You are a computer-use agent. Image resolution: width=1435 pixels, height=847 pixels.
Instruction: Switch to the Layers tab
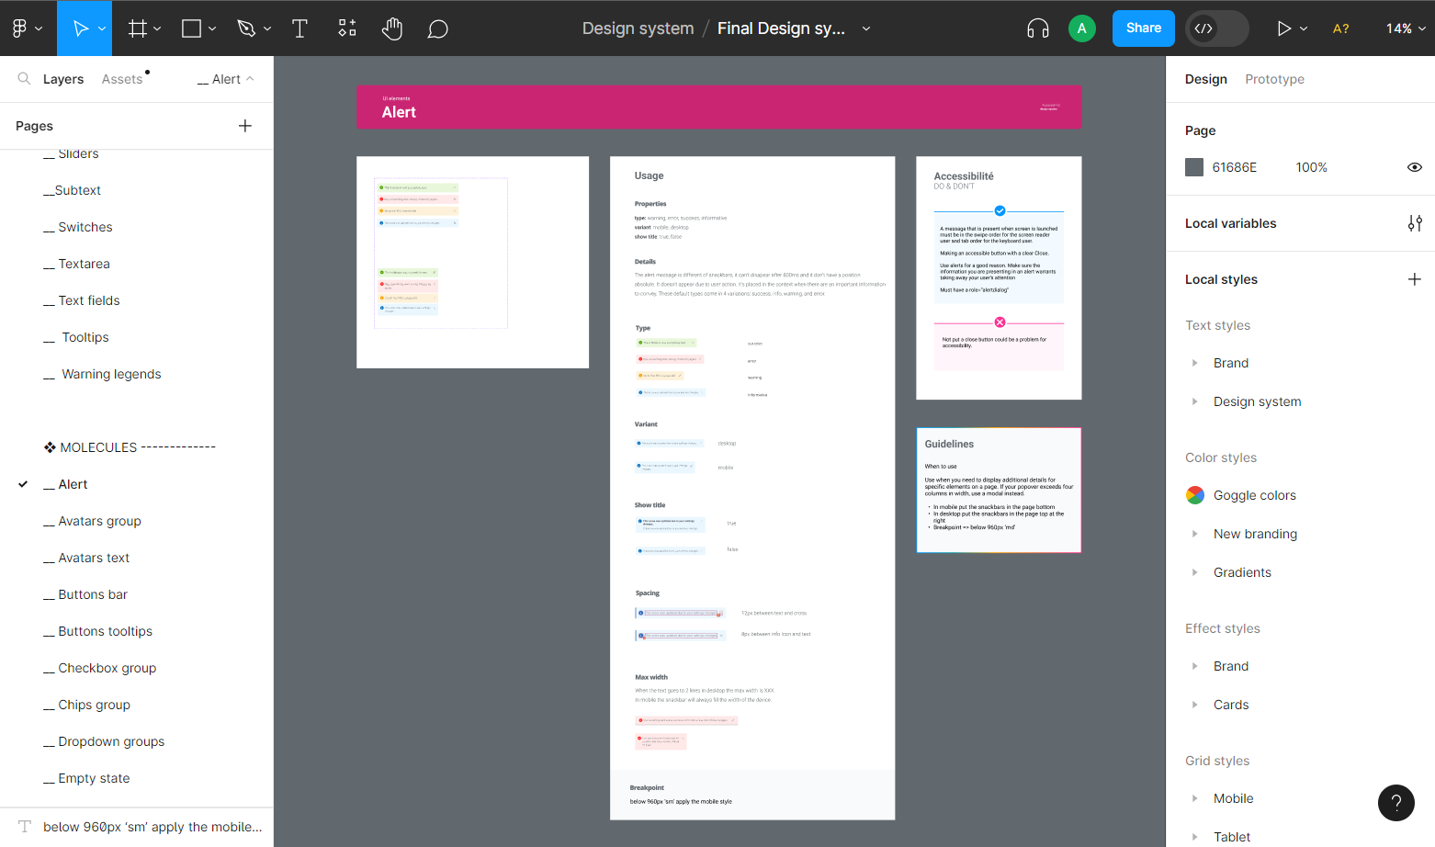63,79
